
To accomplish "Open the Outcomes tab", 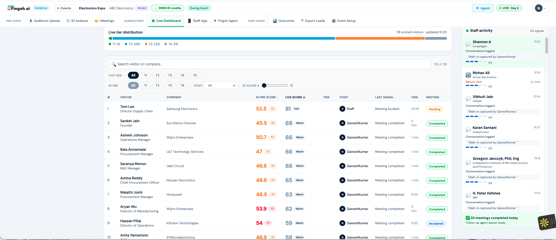I will pyautogui.click(x=283, y=21).
